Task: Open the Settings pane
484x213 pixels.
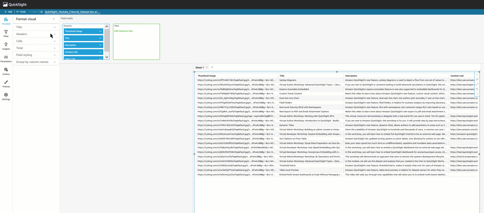Action: [6, 96]
